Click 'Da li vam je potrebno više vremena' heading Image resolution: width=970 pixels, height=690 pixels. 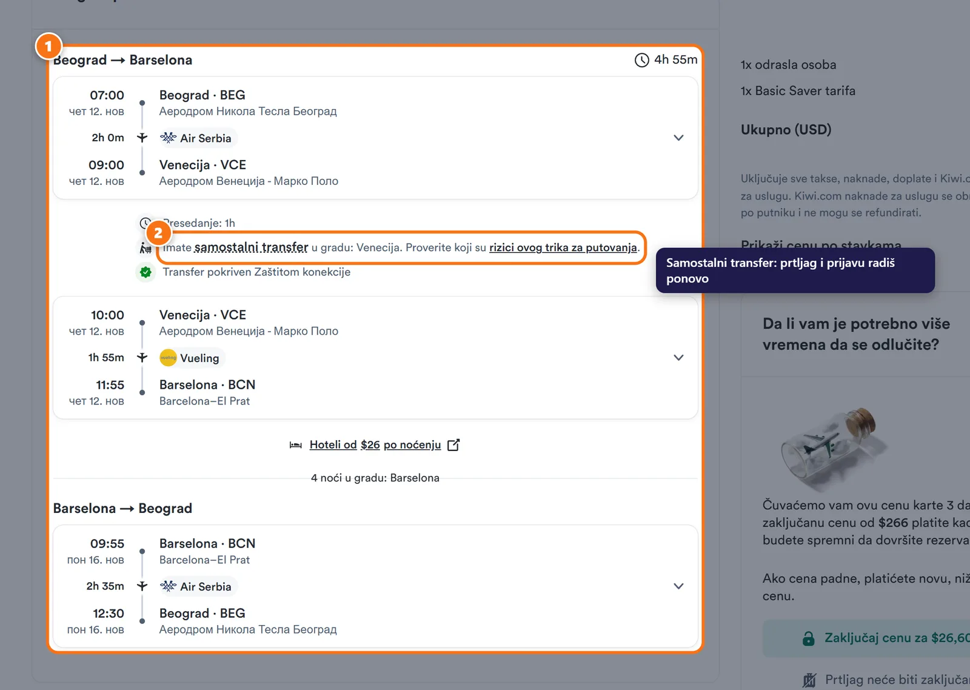[x=856, y=334]
